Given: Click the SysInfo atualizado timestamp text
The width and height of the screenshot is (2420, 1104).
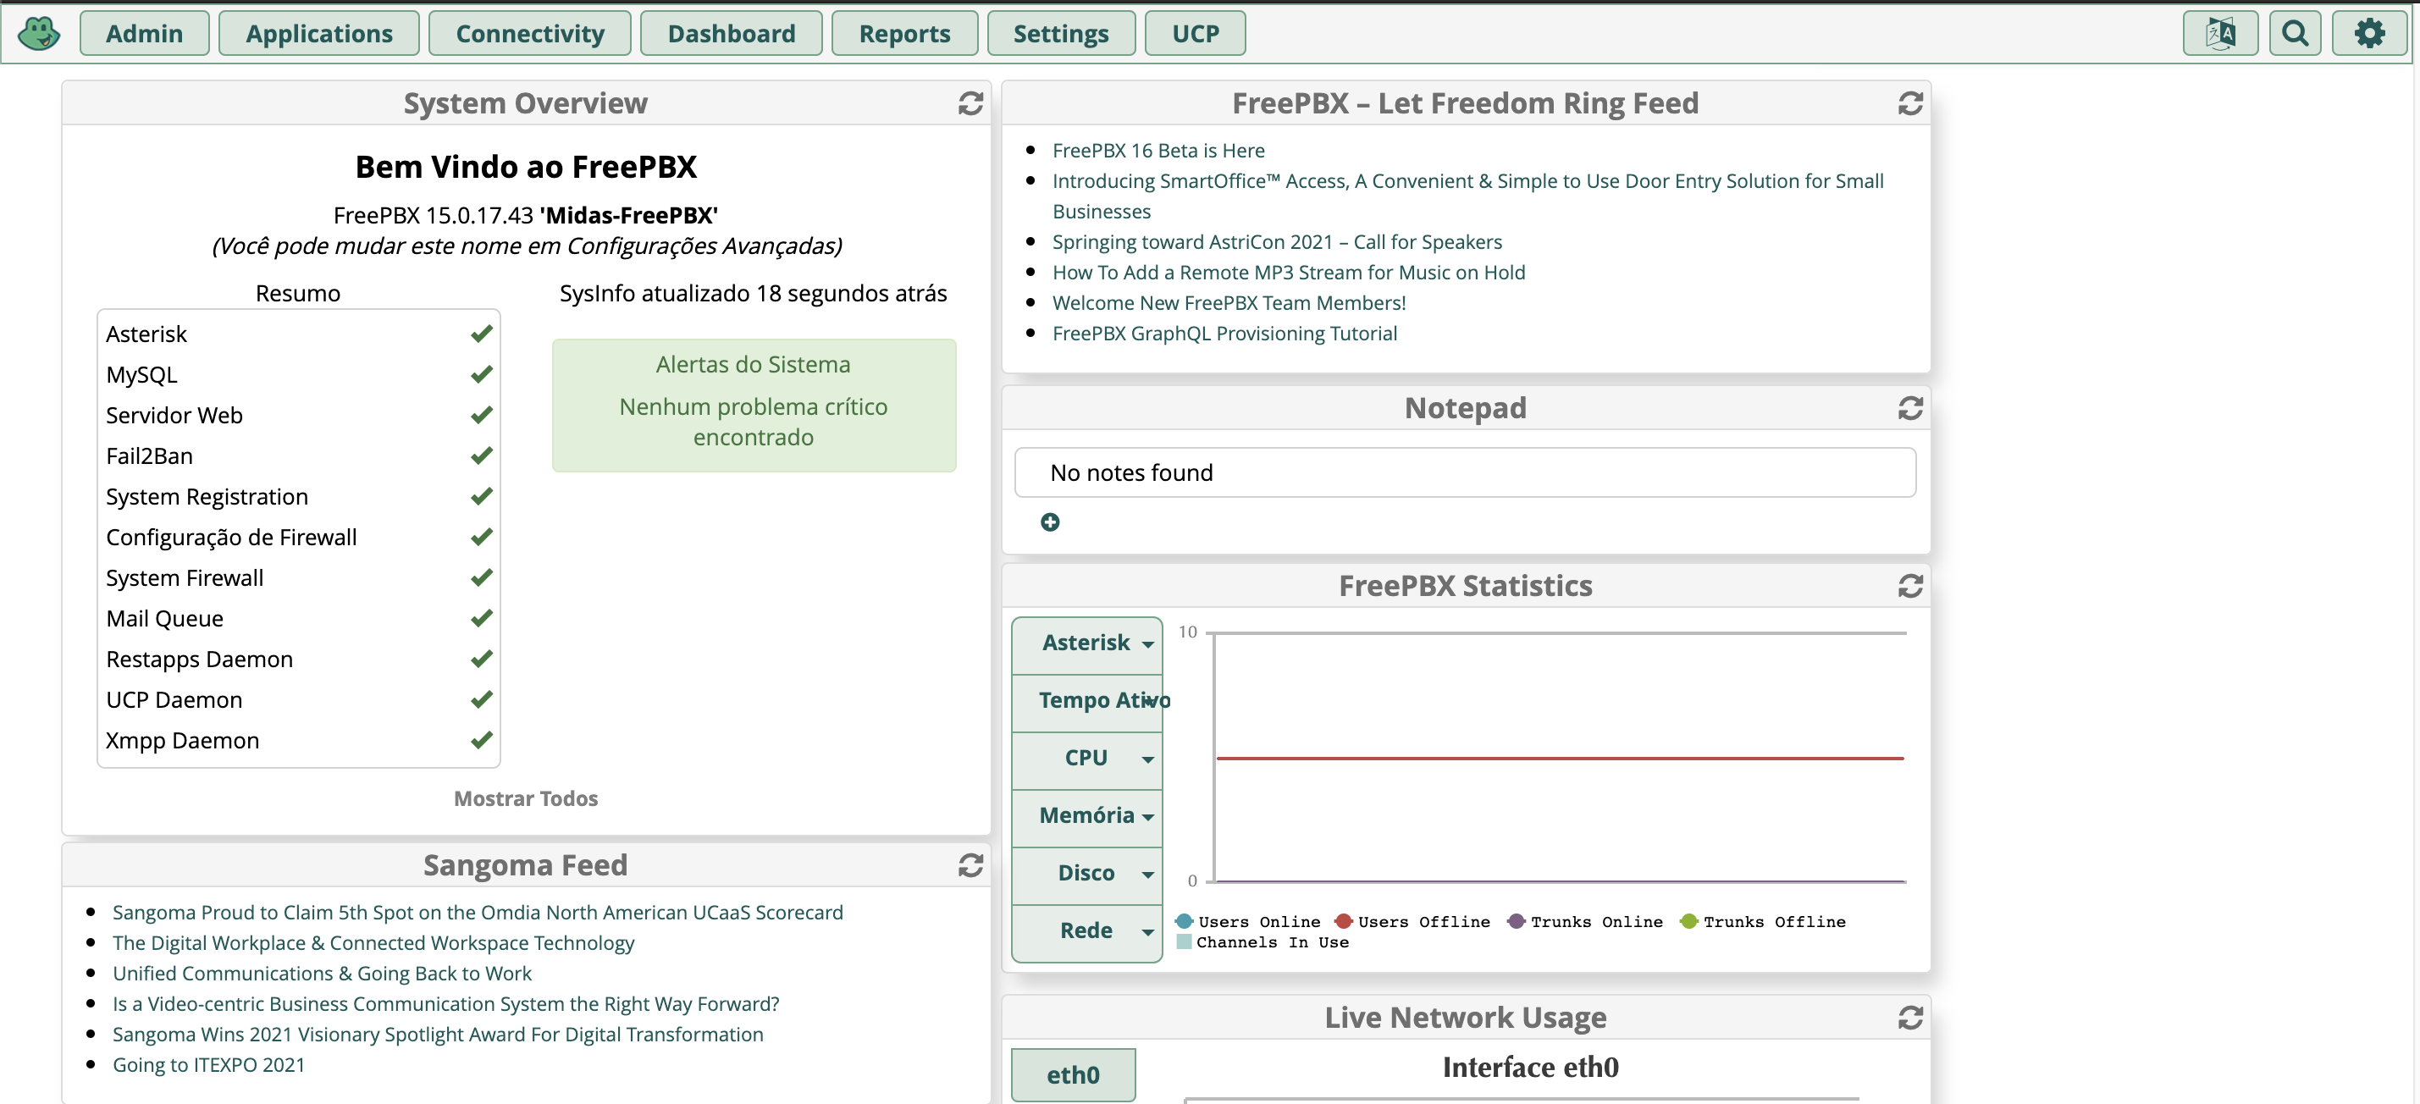Looking at the screenshot, I should (753, 294).
